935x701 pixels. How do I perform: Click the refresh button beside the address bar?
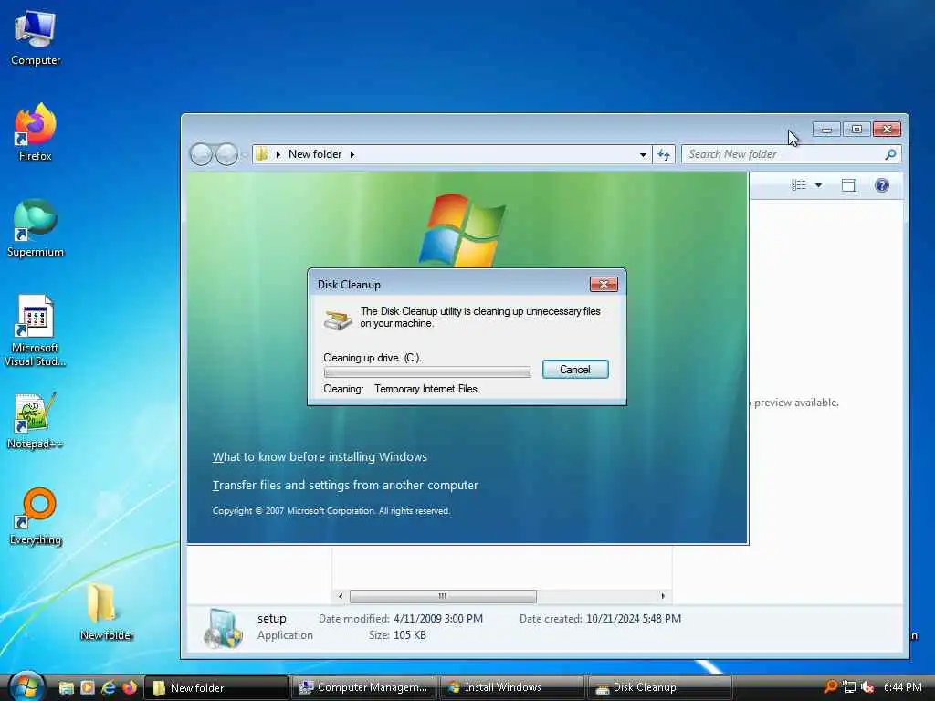(x=664, y=155)
